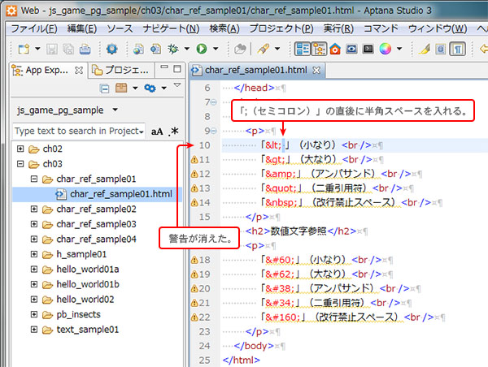Expand the hello_world01a folder
This screenshot has width=488, height=367.
pyautogui.click(x=34, y=269)
